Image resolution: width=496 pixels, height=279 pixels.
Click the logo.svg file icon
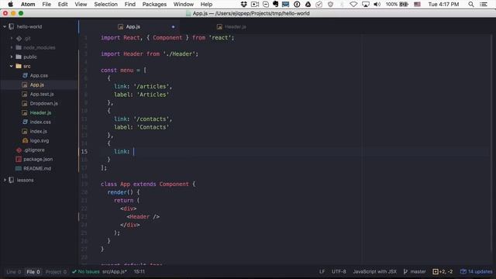coord(25,140)
